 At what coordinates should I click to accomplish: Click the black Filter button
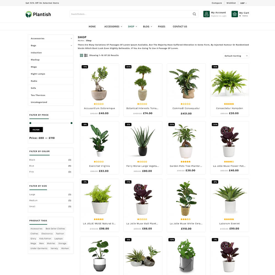tap(36, 130)
